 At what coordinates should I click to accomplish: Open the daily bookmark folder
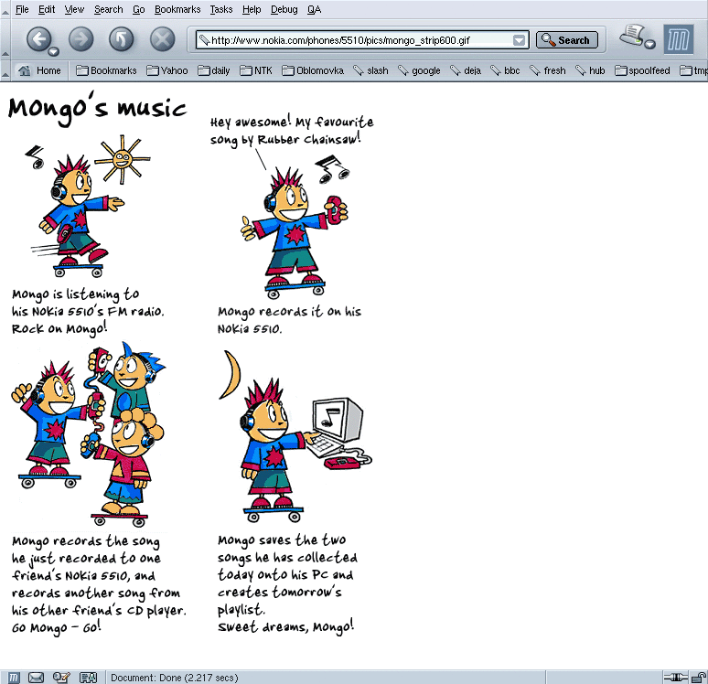(x=214, y=70)
